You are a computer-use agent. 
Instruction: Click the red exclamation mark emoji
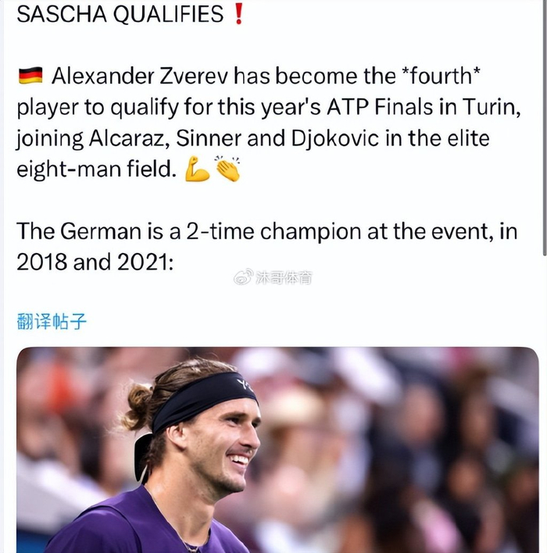[238, 15]
